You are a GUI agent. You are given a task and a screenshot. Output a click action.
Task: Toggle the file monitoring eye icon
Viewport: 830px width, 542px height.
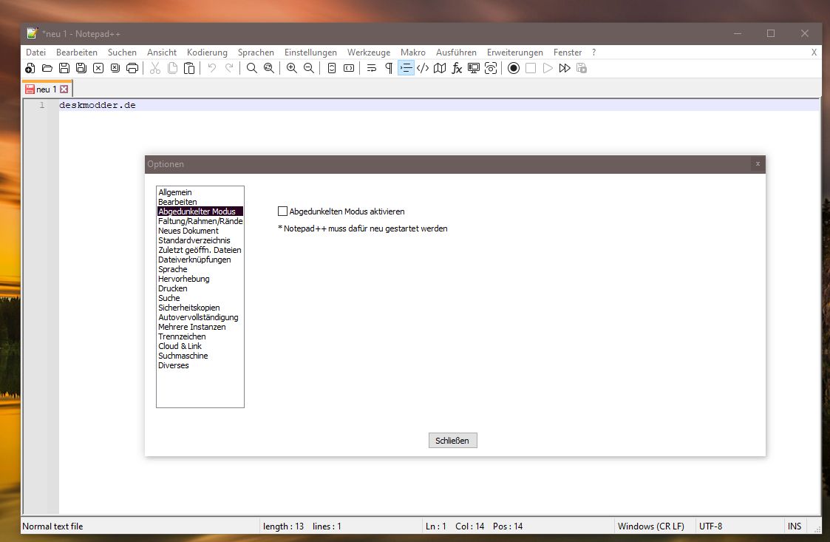tap(491, 68)
